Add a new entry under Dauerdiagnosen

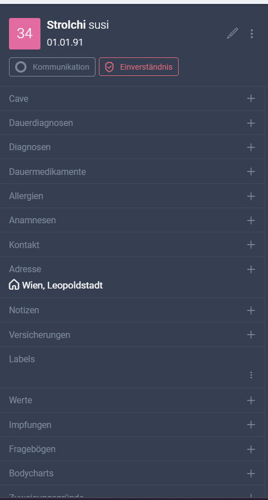251,123
